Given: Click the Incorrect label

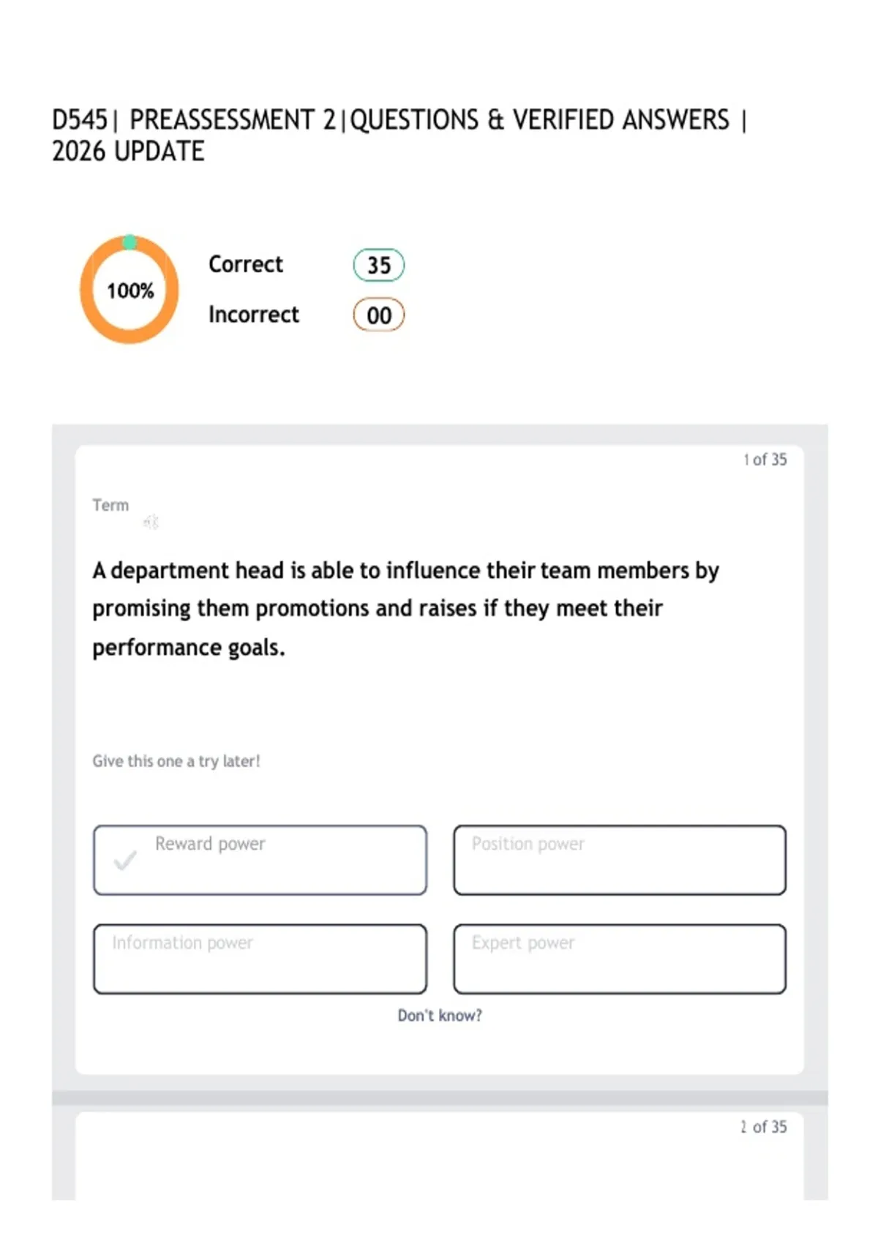Looking at the screenshot, I should [x=254, y=315].
